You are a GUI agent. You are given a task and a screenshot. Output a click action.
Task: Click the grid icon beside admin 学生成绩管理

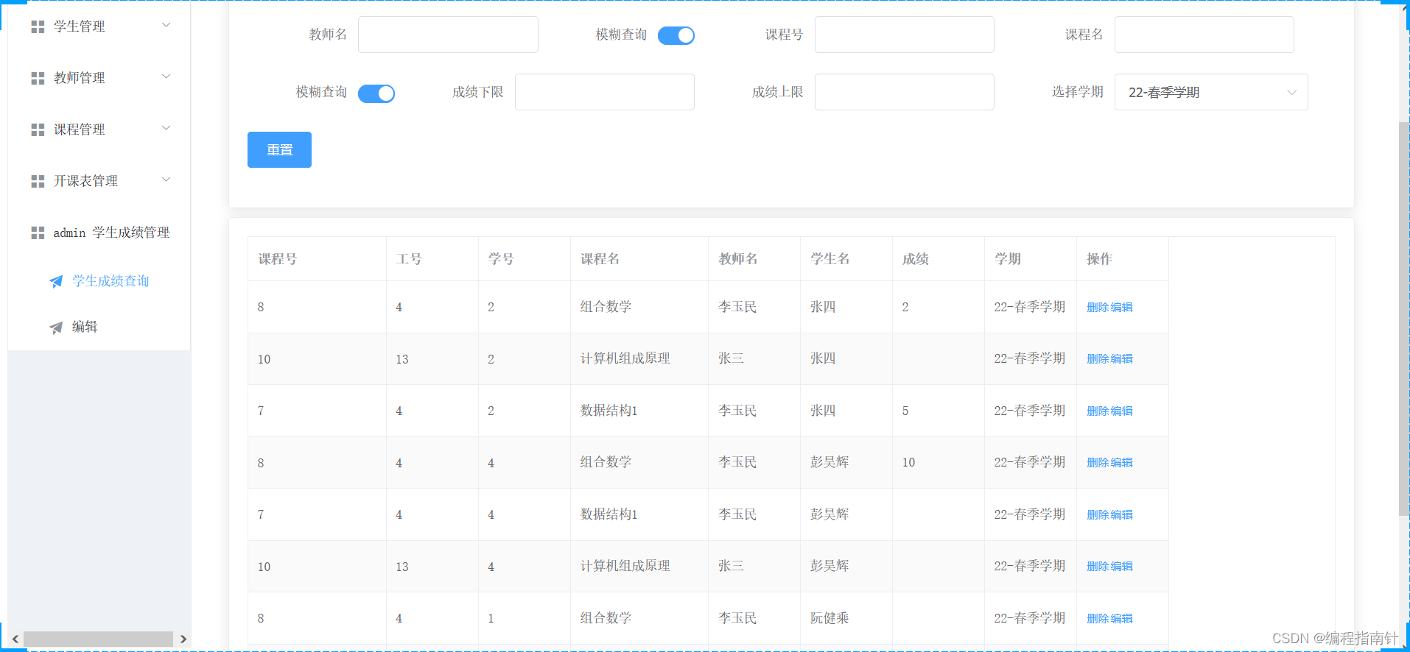click(38, 233)
